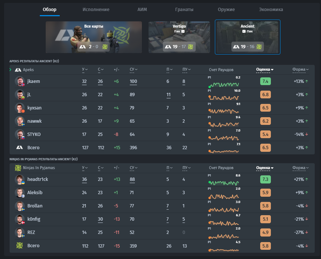Click the Apeks logo in Всего row
The height and width of the screenshot is (259, 321).
[20, 147]
